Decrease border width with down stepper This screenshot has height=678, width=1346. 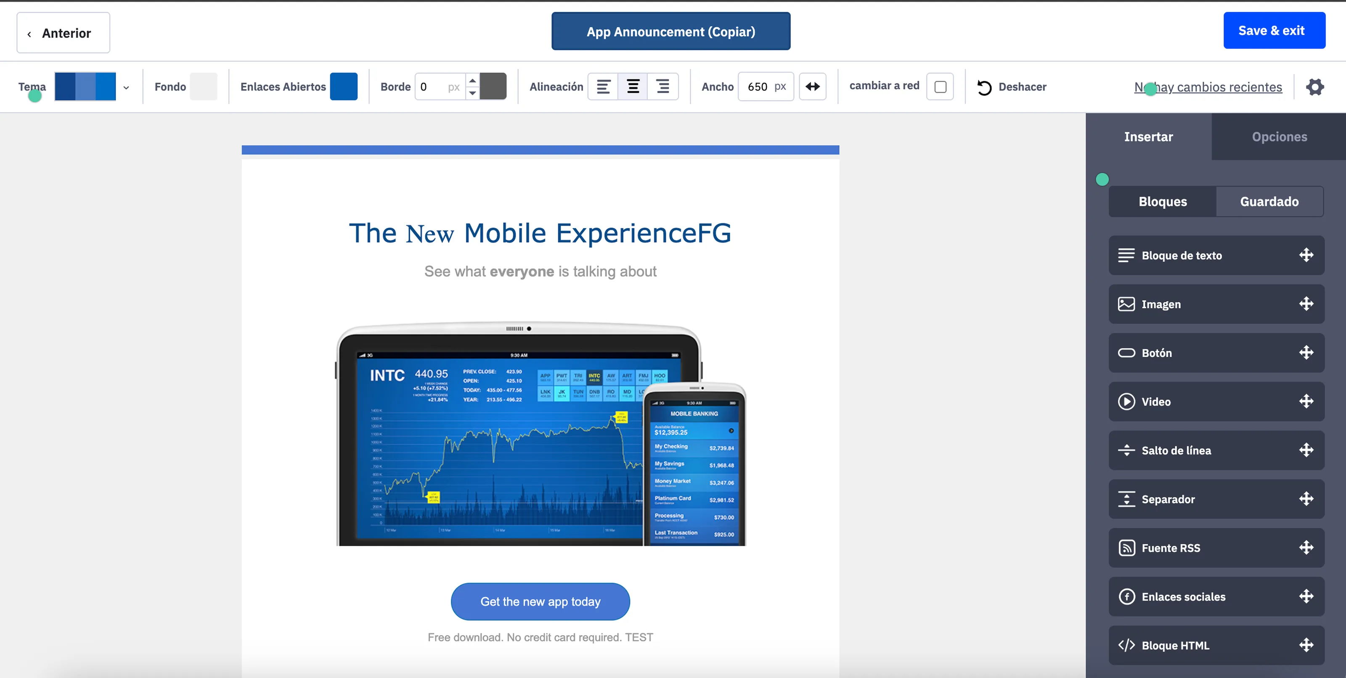coord(472,93)
